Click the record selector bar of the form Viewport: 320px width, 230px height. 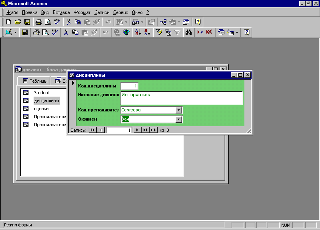(x=73, y=103)
